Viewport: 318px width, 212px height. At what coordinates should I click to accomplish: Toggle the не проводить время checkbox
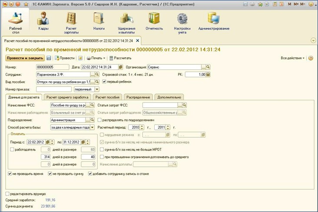[10, 174]
